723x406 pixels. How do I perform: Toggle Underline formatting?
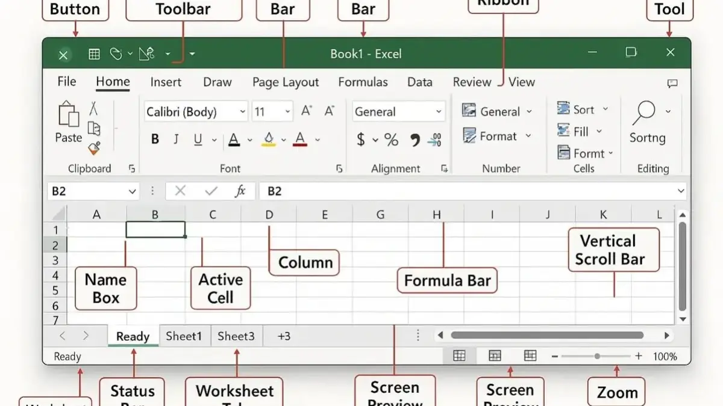[198, 140]
